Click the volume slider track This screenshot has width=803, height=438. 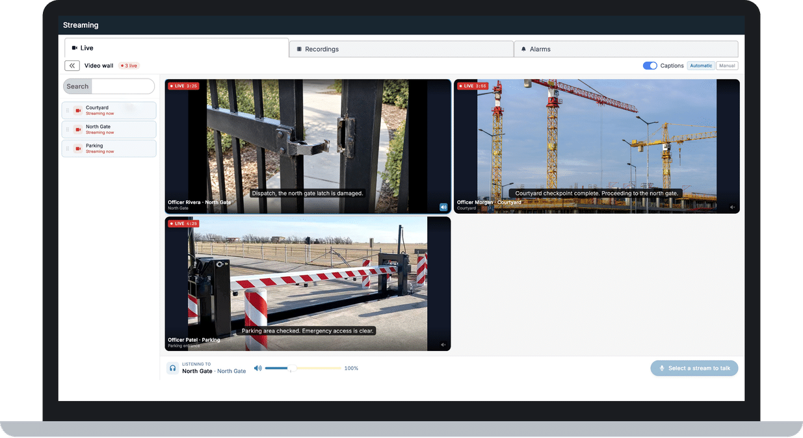[x=303, y=368]
